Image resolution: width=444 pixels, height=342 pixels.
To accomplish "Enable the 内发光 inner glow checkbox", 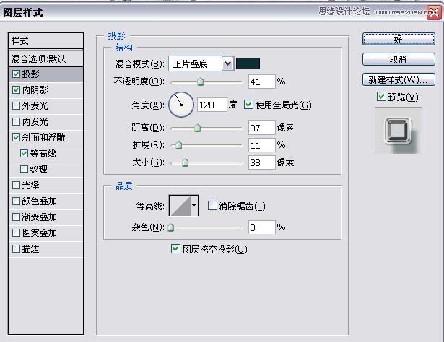I will click(16, 122).
